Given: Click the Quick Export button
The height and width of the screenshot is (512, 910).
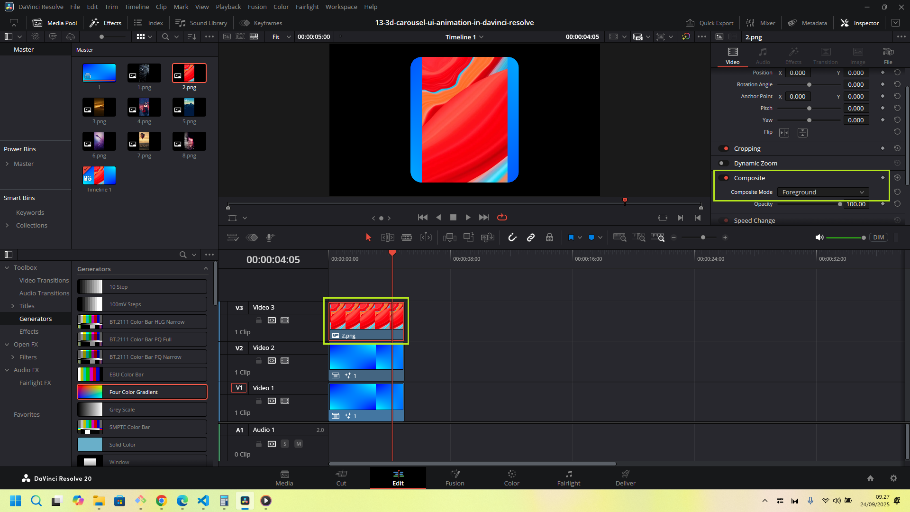Looking at the screenshot, I should [x=710, y=23].
